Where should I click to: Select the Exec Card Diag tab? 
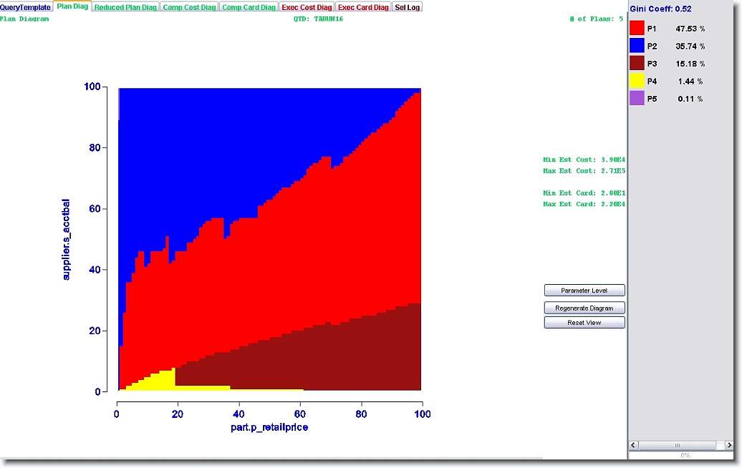point(363,7)
